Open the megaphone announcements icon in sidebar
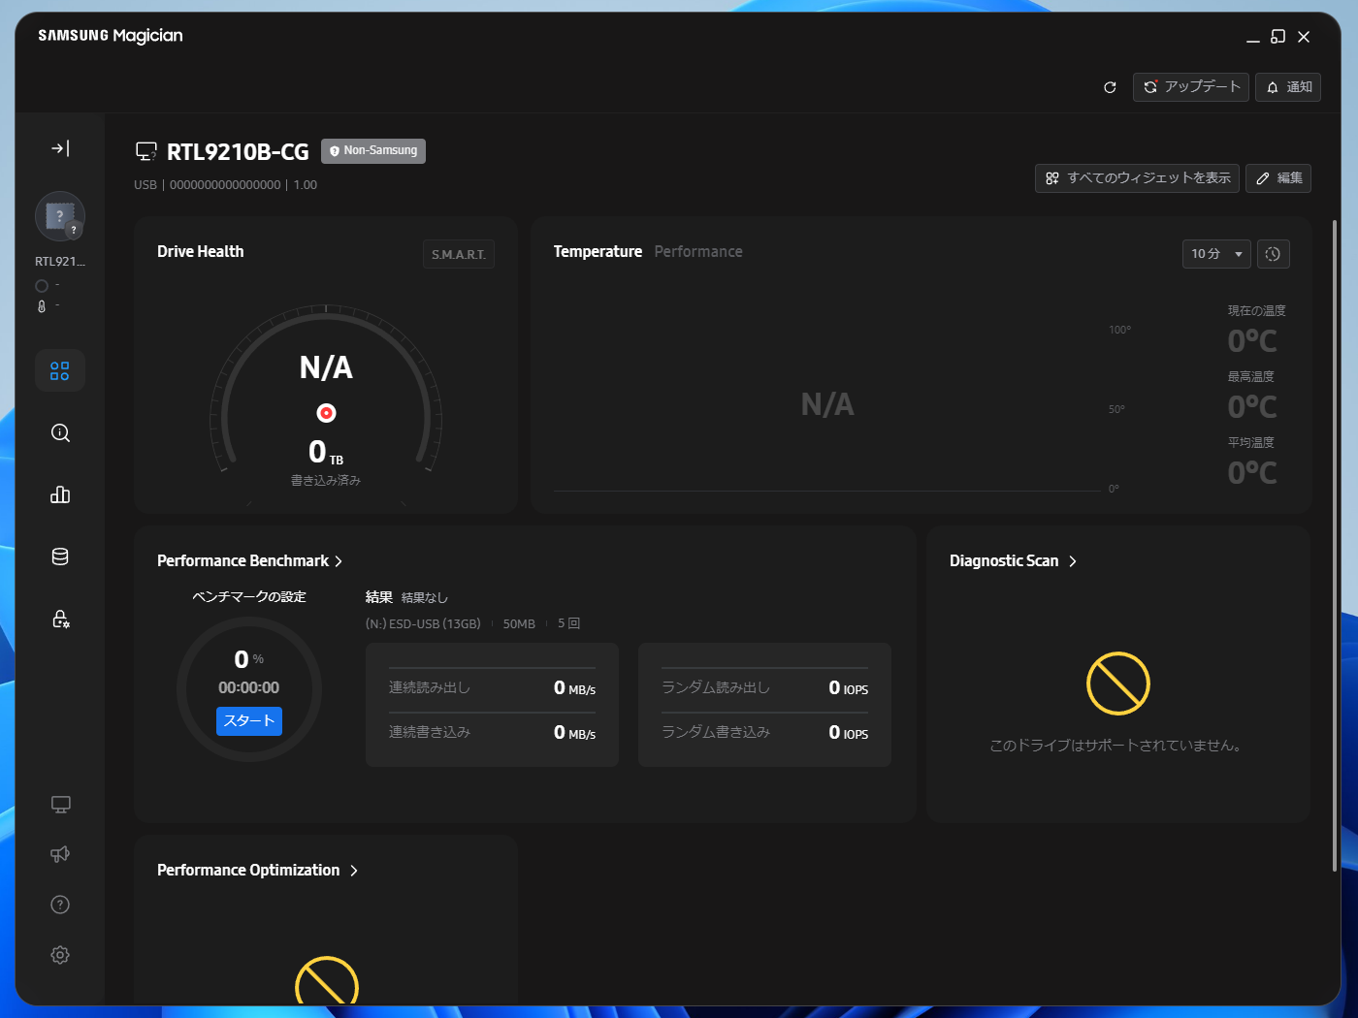1358x1018 pixels. point(60,854)
